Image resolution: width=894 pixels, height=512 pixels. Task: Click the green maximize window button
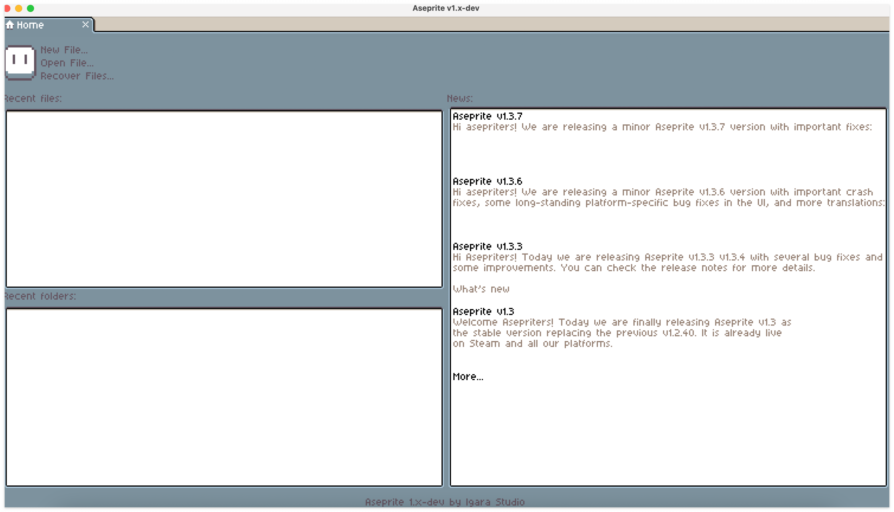(x=31, y=8)
